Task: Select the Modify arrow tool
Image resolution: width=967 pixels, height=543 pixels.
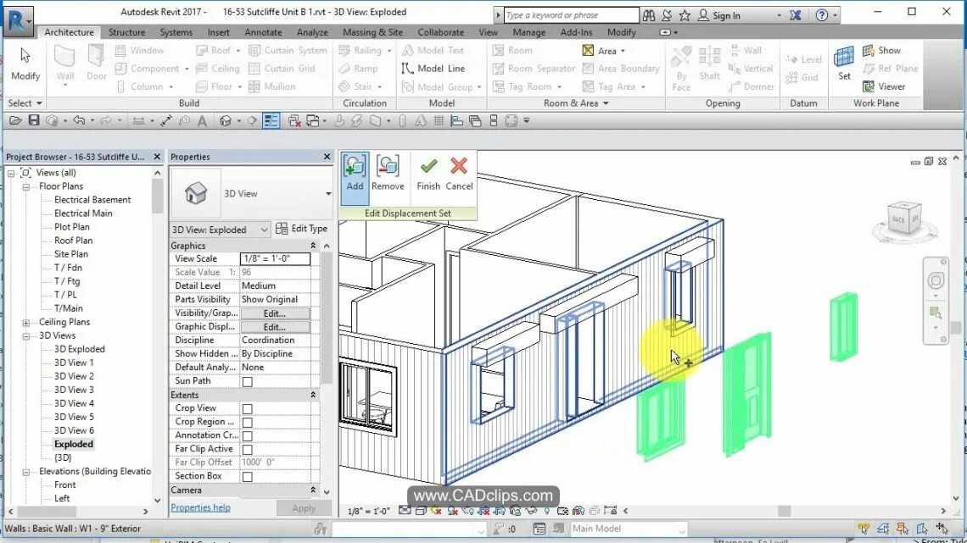Action: 25,64
